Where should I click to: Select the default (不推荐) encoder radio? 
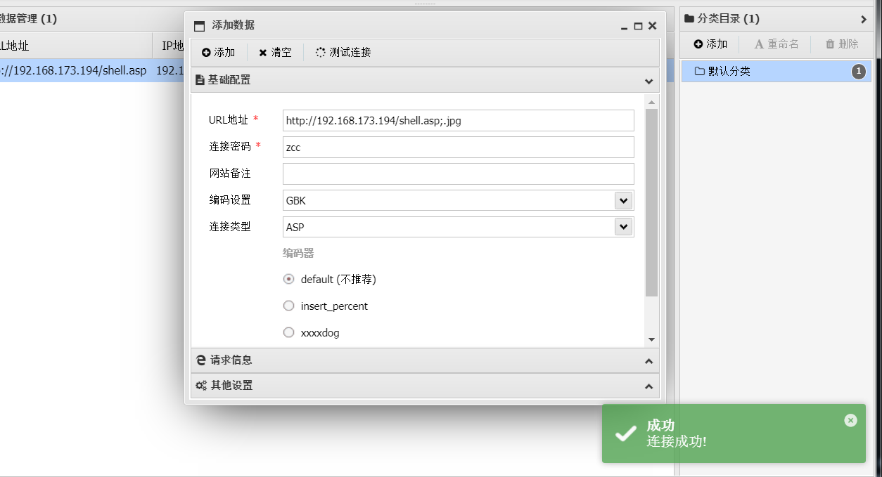coord(288,279)
